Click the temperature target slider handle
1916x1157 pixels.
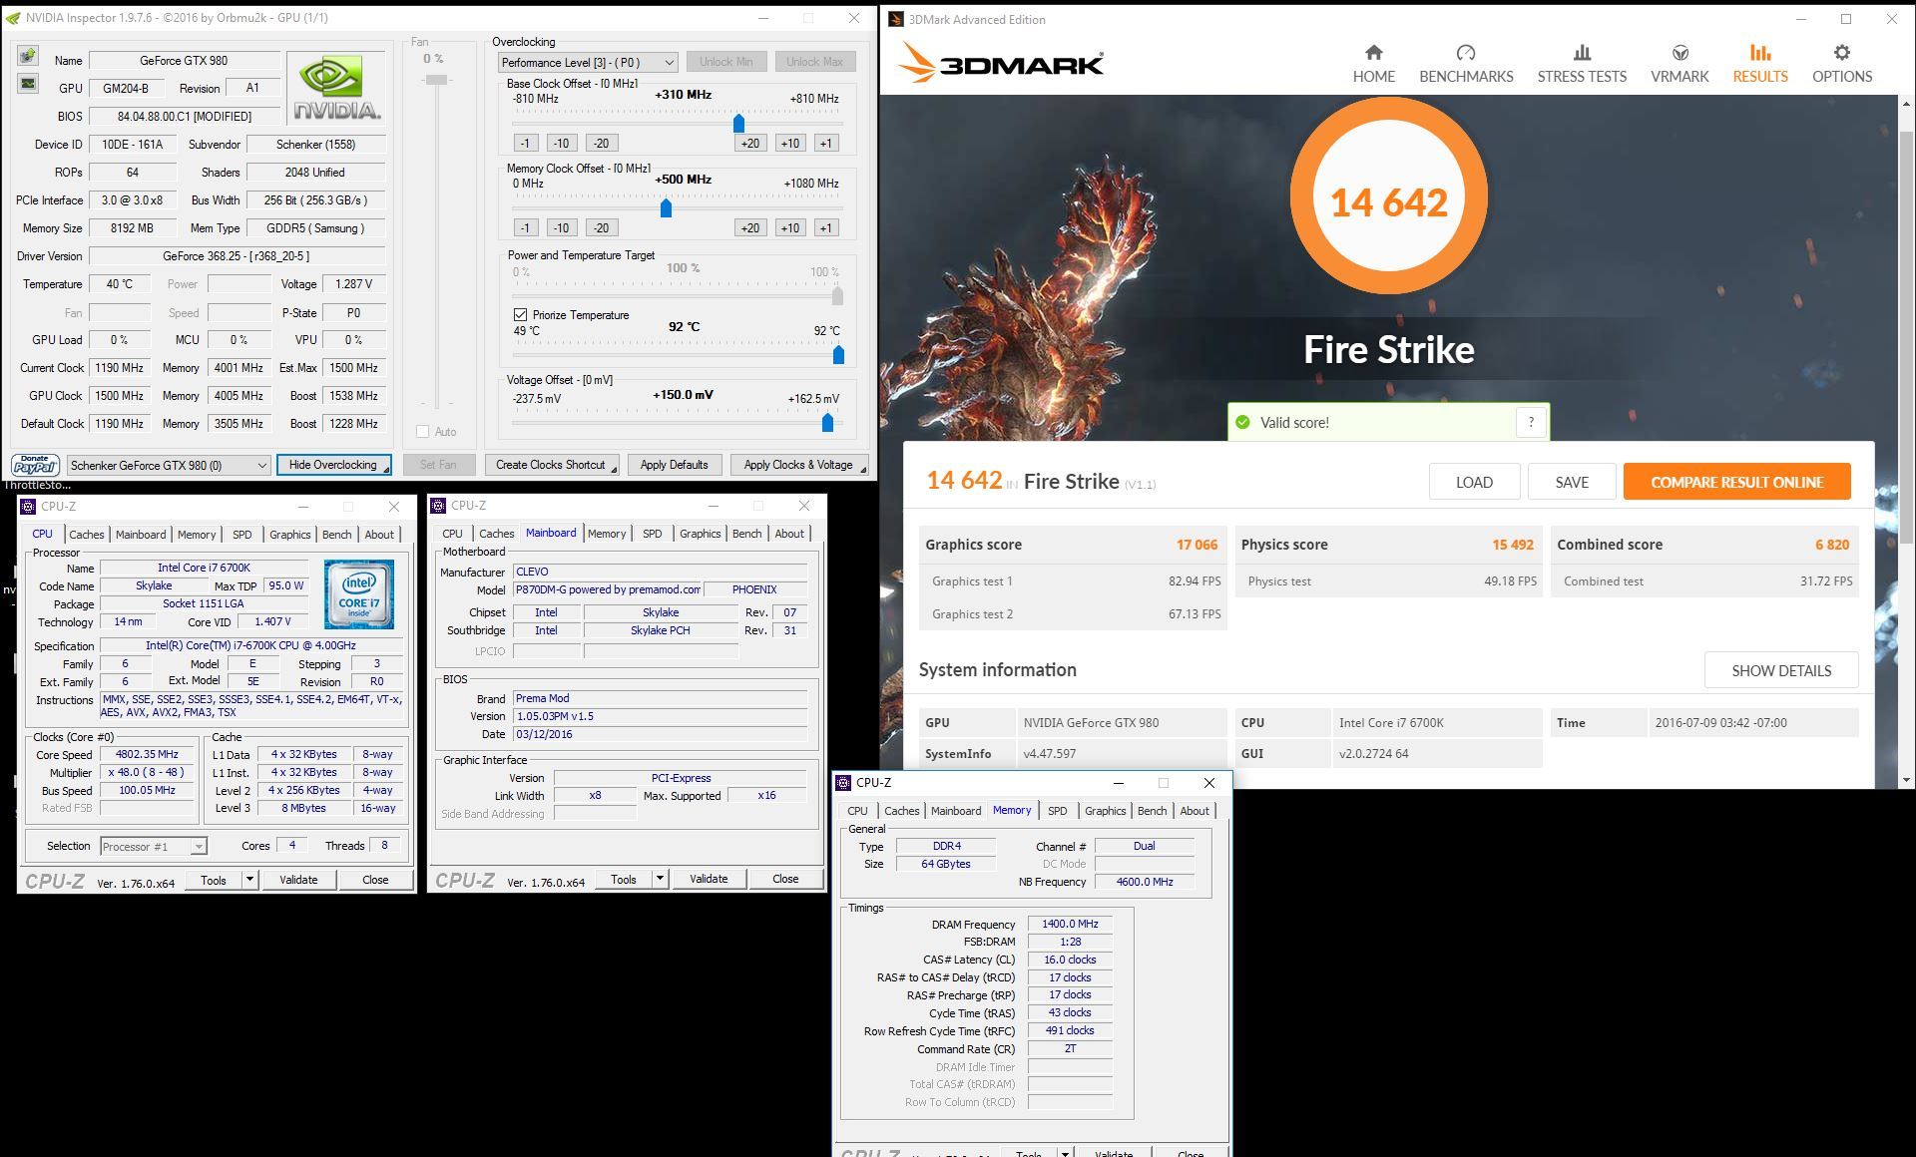pos(838,355)
